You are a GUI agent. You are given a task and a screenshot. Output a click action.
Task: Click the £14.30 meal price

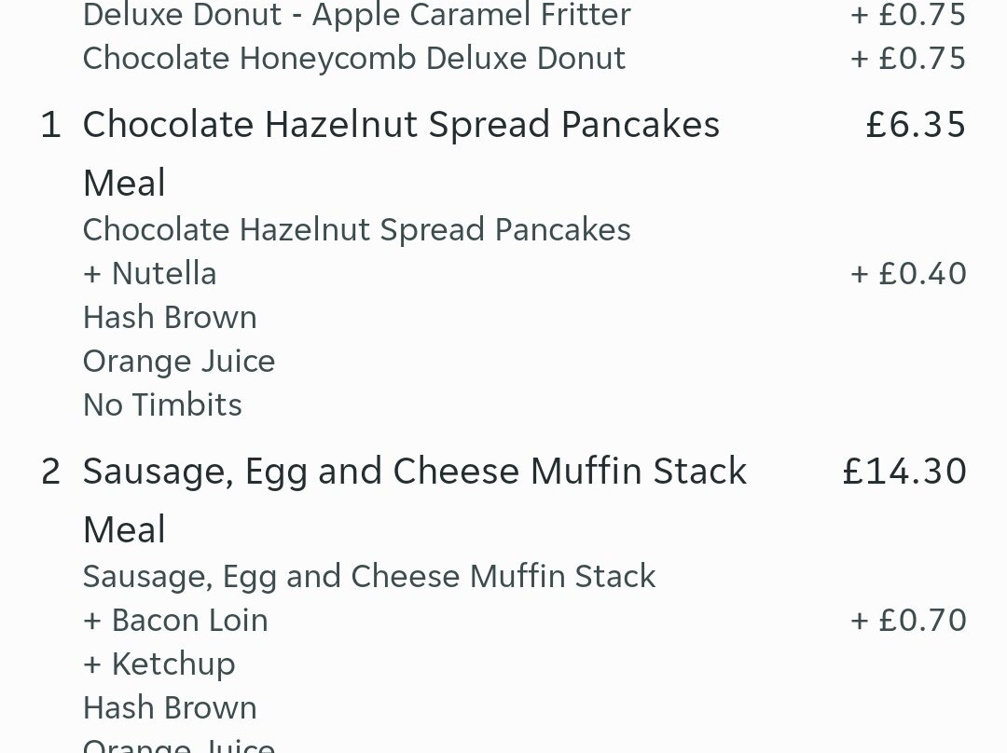click(904, 472)
